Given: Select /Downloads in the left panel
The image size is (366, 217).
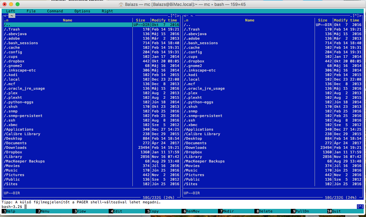Looking at the screenshot, I should click(x=91, y=147).
